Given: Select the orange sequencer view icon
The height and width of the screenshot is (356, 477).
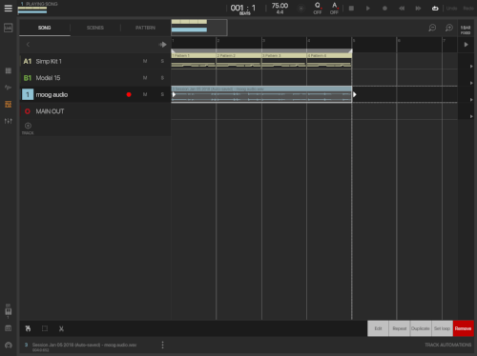Looking at the screenshot, I should pos(9,104).
